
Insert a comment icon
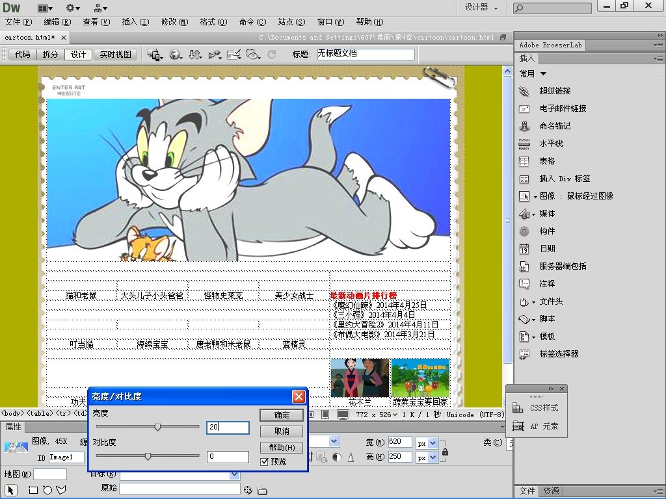click(524, 284)
